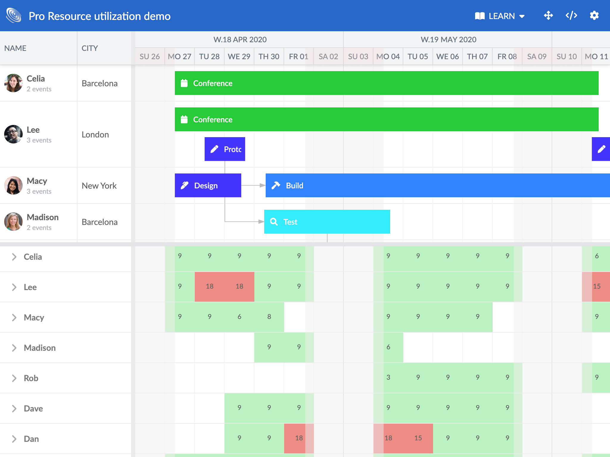Viewport: 610px width, 457px height.
Task: Open the settings gear icon
Action: point(594,15)
